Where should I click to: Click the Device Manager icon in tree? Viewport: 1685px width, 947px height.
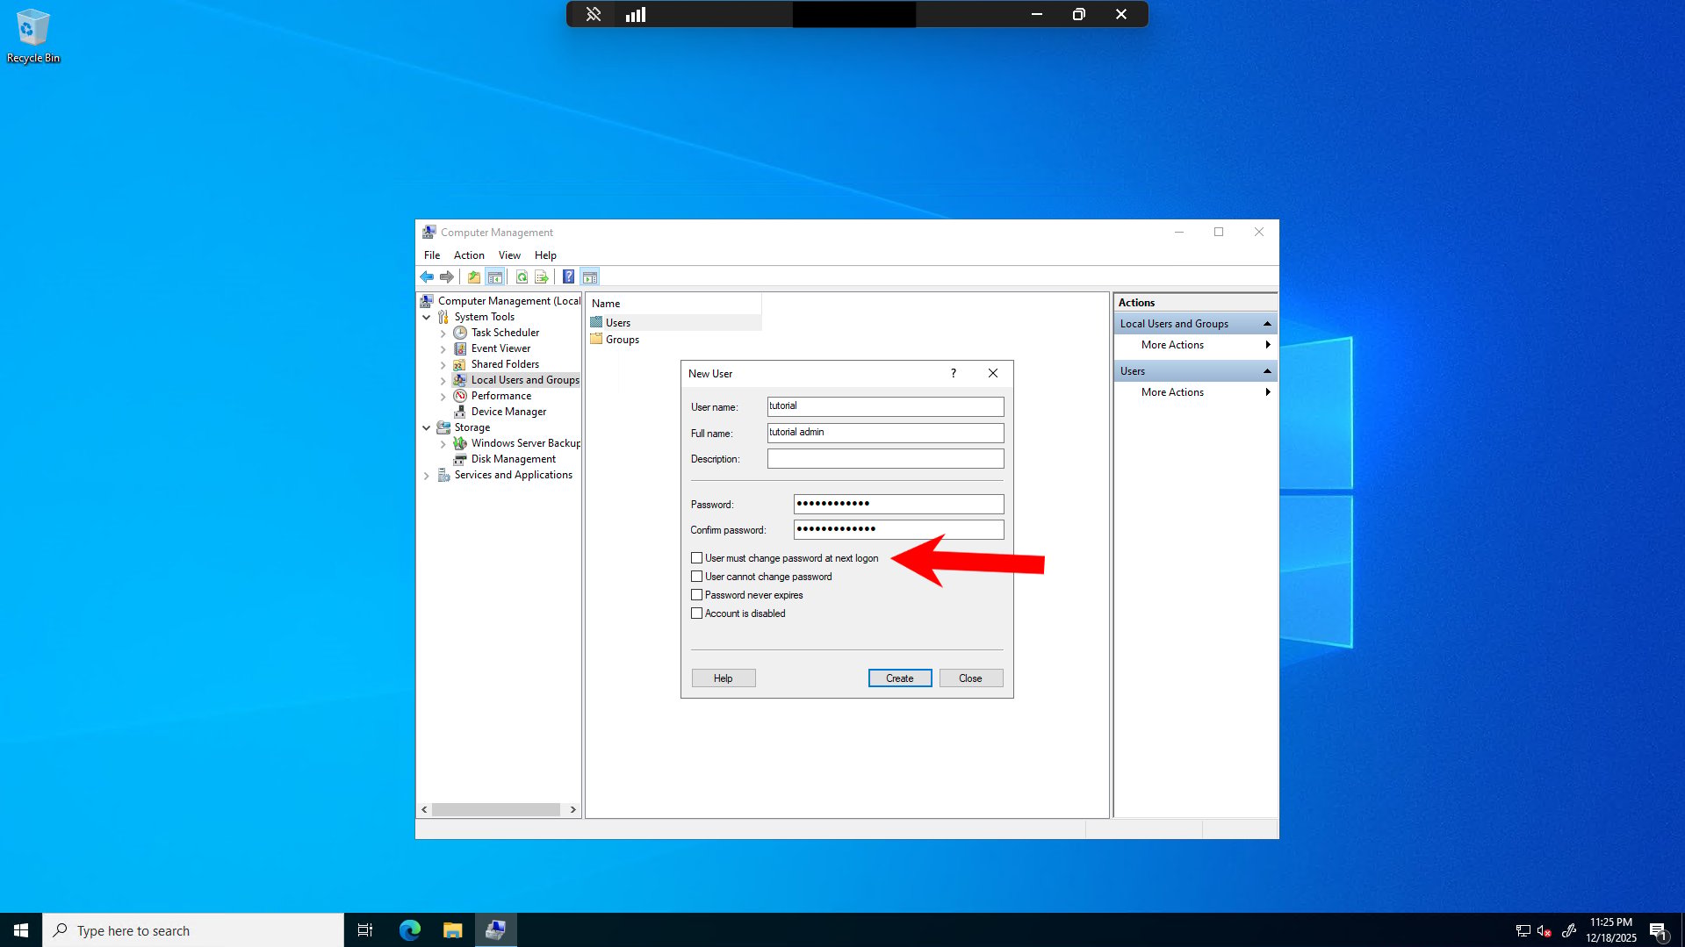[x=460, y=412]
